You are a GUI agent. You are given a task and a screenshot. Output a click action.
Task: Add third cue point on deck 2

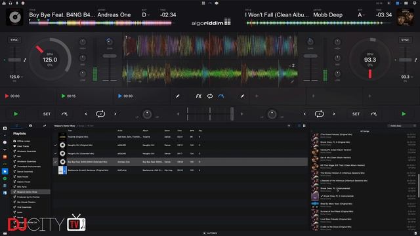coord(369,96)
